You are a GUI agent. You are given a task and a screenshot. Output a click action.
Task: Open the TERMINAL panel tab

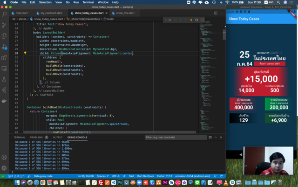click(x=20, y=137)
